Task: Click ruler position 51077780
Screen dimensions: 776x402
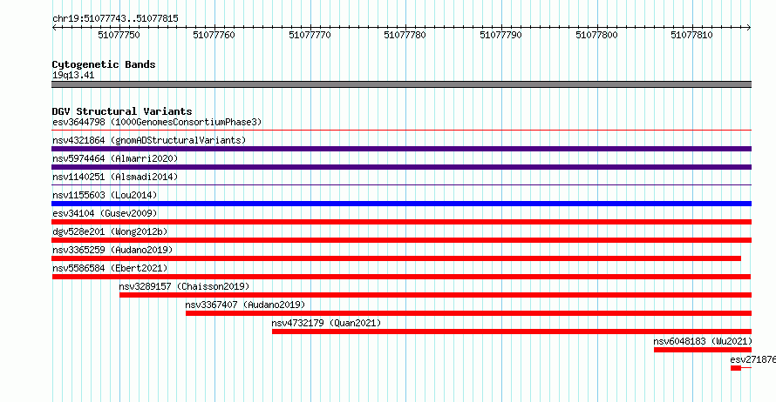Action: [405, 35]
